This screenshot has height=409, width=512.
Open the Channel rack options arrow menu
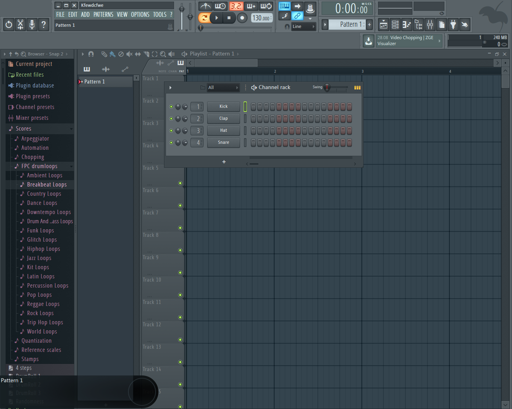pyautogui.click(x=170, y=87)
